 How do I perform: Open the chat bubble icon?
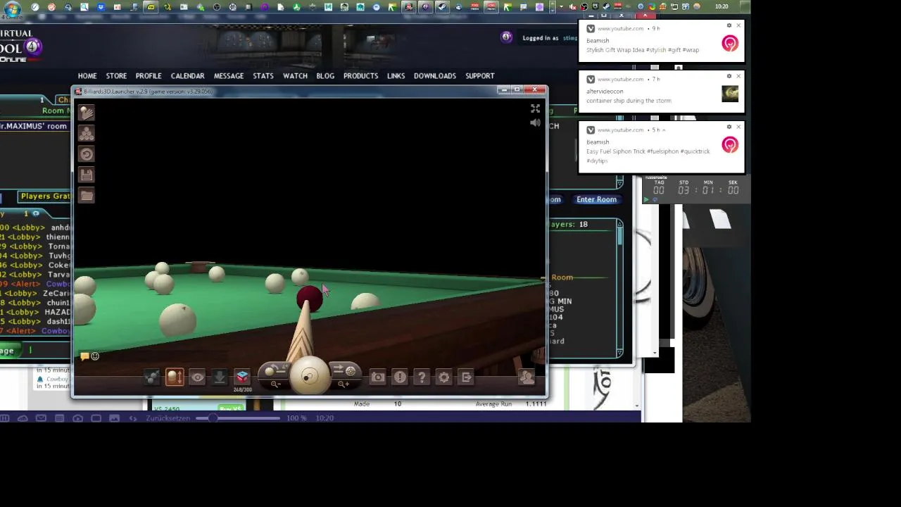tap(84, 356)
